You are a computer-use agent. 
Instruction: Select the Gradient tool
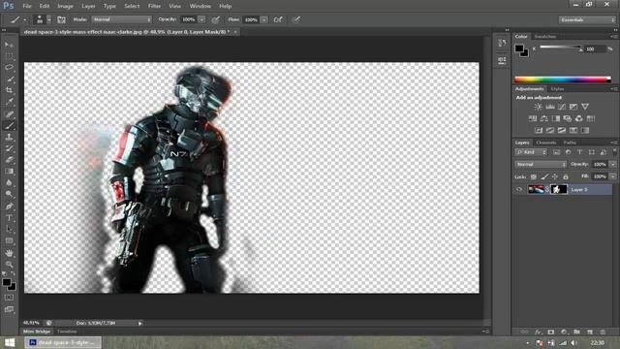(x=9, y=172)
